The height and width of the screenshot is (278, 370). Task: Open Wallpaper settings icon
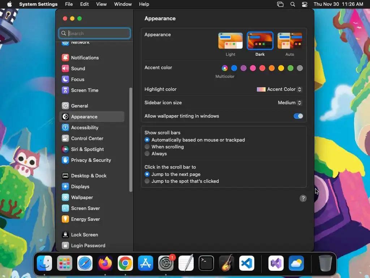coord(65,197)
